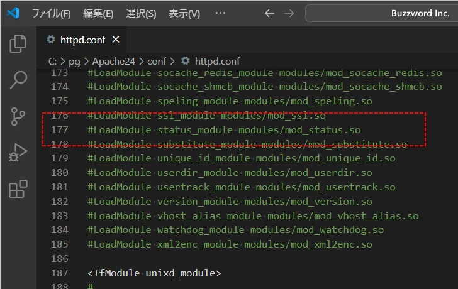The width and height of the screenshot is (458, 289).
Task: Click the Apache24 breadcrumb segment
Action: pos(114,62)
